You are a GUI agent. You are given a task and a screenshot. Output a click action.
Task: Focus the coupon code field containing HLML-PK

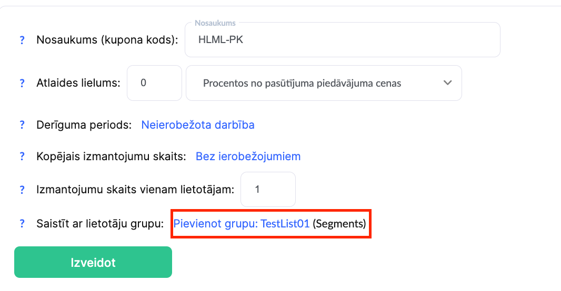coord(342,40)
